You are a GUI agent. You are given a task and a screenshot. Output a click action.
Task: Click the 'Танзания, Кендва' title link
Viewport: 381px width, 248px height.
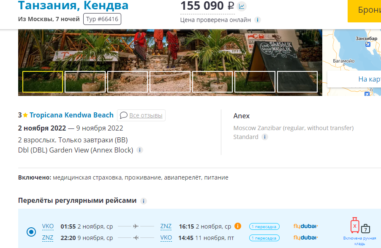pos(73,5)
